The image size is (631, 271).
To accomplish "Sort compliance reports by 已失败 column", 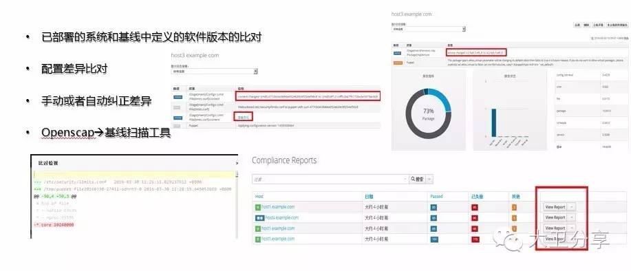I will (x=478, y=197).
